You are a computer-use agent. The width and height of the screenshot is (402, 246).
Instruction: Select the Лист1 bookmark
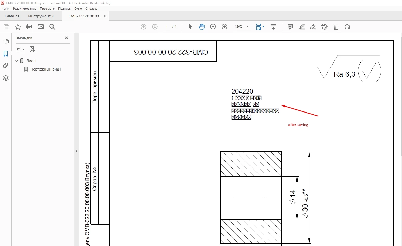31,61
